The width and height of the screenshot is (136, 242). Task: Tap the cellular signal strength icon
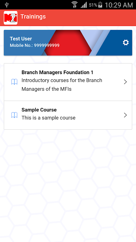(x=84, y=5)
